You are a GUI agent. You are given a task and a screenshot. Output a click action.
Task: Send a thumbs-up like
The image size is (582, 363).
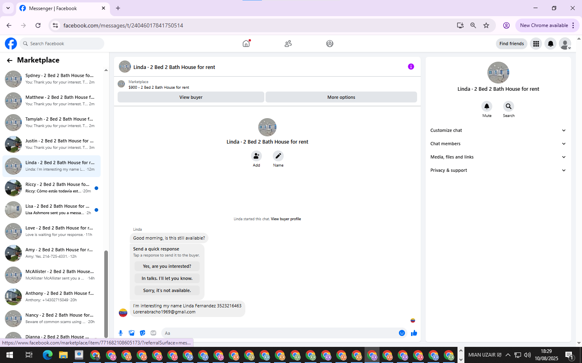(414, 333)
